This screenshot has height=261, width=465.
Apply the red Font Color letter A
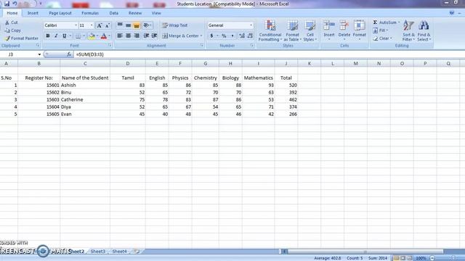click(104, 36)
